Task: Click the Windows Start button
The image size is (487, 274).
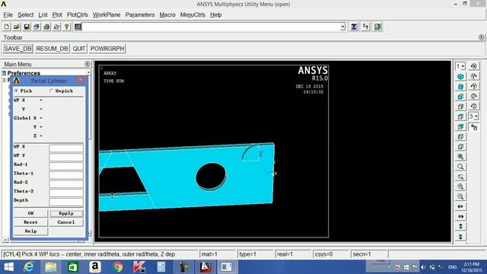Action: point(8,267)
